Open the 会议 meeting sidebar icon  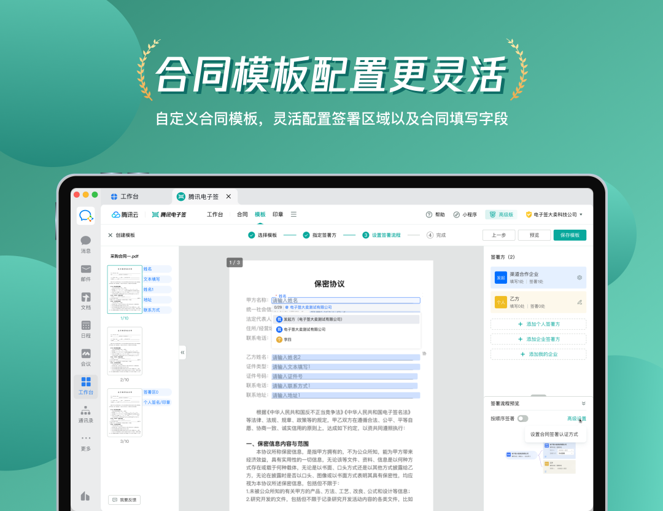click(86, 357)
